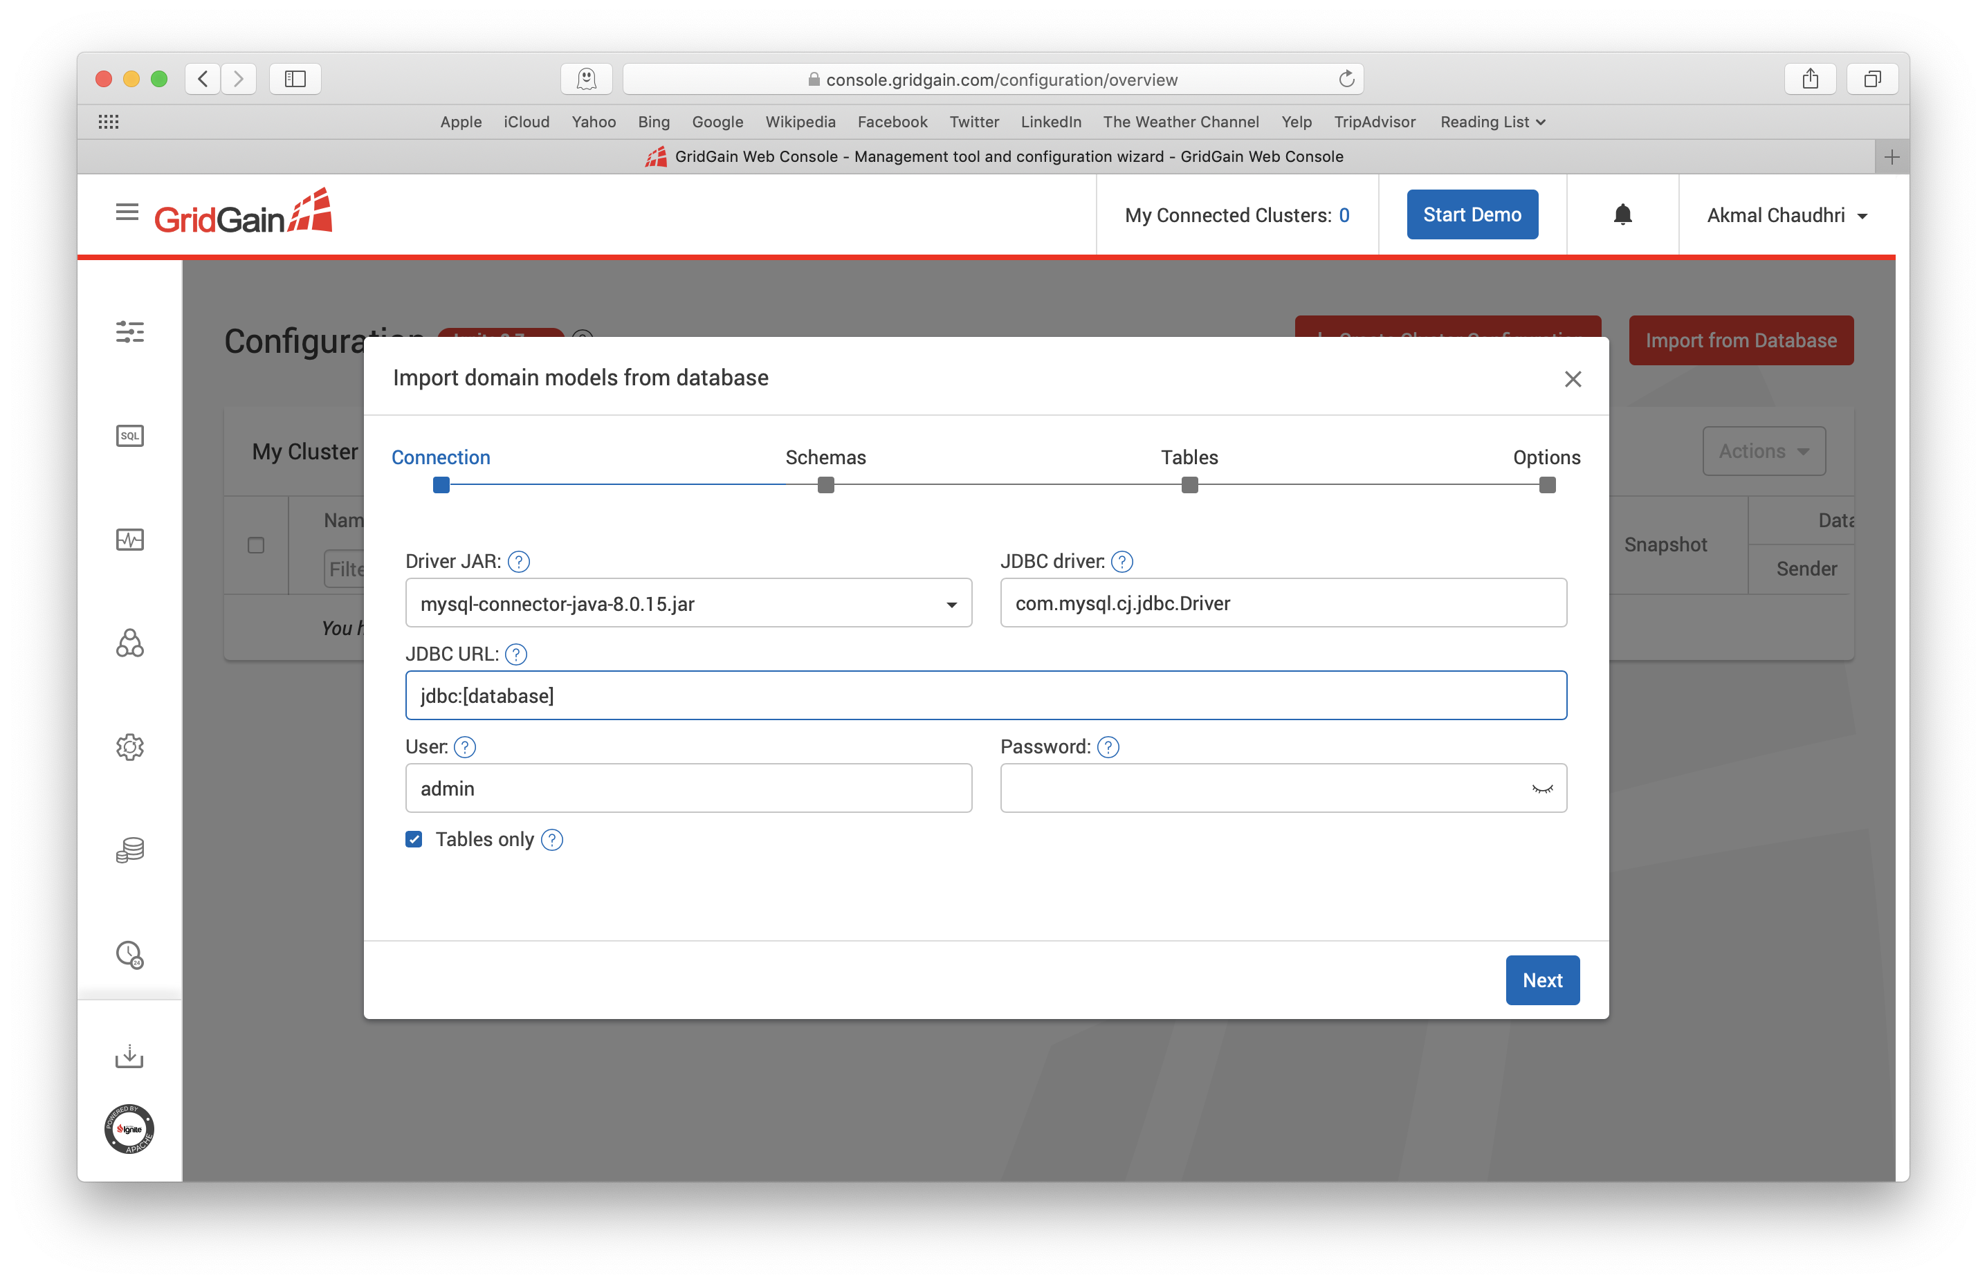Click the settings gear icon
The image size is (1987, 1284).
pyautogui.click(x=130, y=747)
